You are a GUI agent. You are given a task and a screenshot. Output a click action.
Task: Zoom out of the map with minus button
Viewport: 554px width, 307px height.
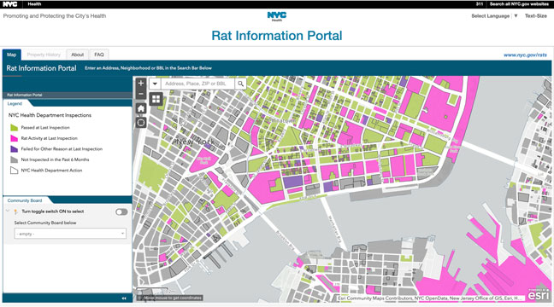(141, 94)
